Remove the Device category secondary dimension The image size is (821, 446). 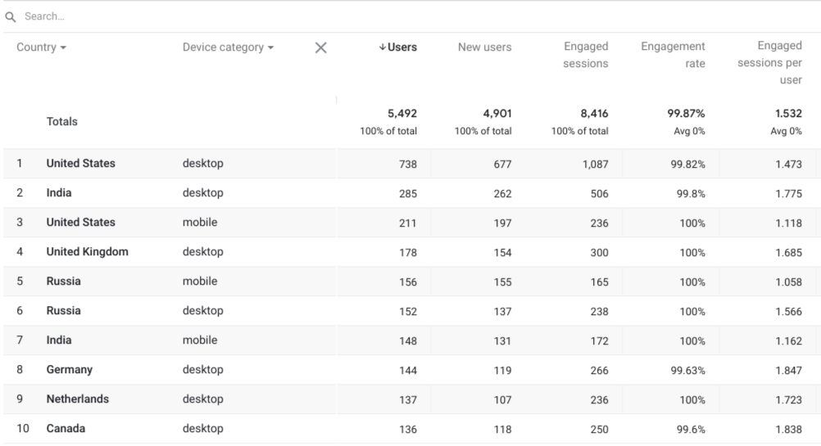coord(321,47)
